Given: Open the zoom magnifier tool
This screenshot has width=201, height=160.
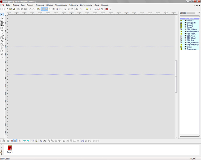Looking at the screenshot, I should click(x=57, y=9).
